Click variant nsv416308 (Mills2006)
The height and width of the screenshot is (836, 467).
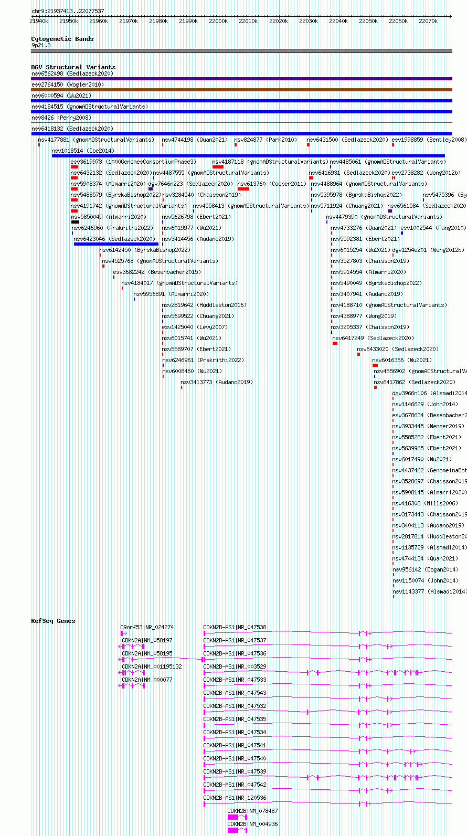(x=425, y=503)
